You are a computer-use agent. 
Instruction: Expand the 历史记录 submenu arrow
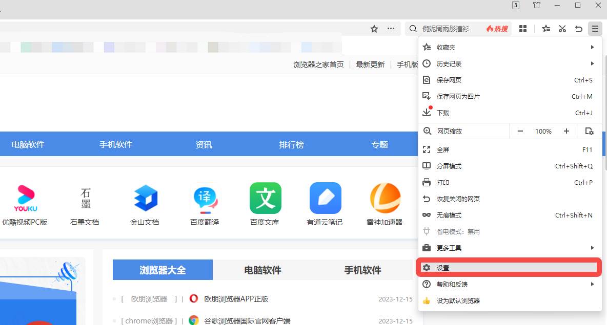coord(592,63)
